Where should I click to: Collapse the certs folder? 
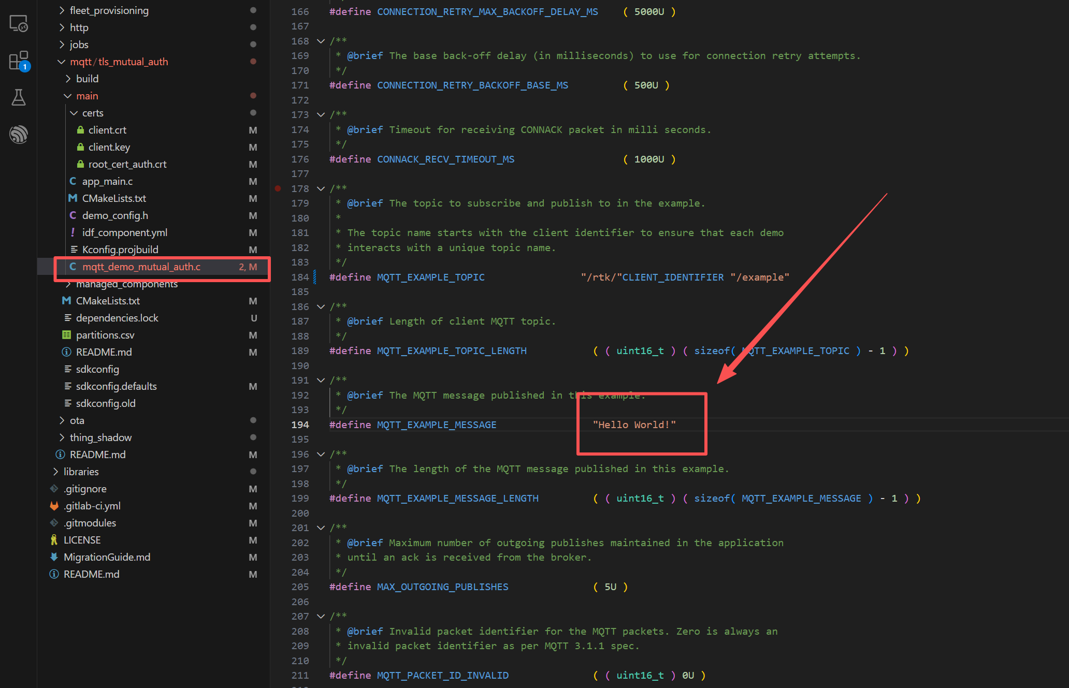[74, 113]
